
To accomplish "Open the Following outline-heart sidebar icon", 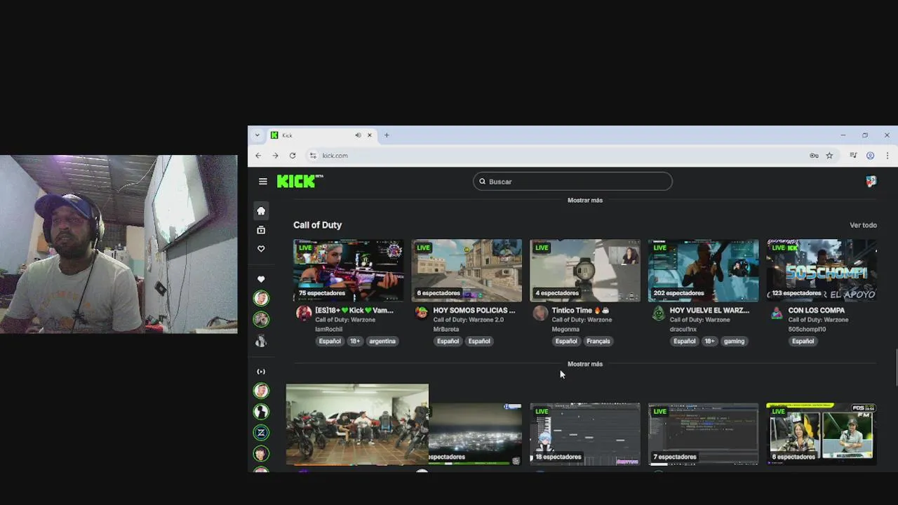I will 261,249.
